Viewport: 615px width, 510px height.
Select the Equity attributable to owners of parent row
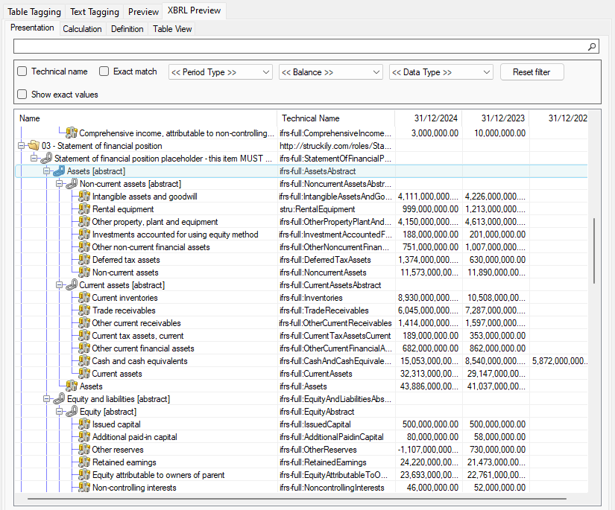pos(301,475)
